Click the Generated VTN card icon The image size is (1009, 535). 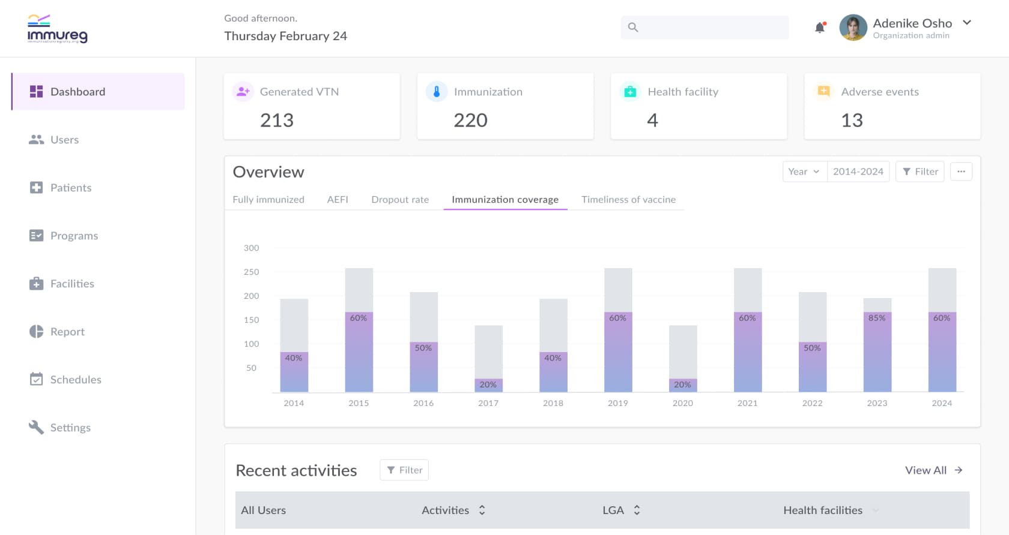click(243, 92)
